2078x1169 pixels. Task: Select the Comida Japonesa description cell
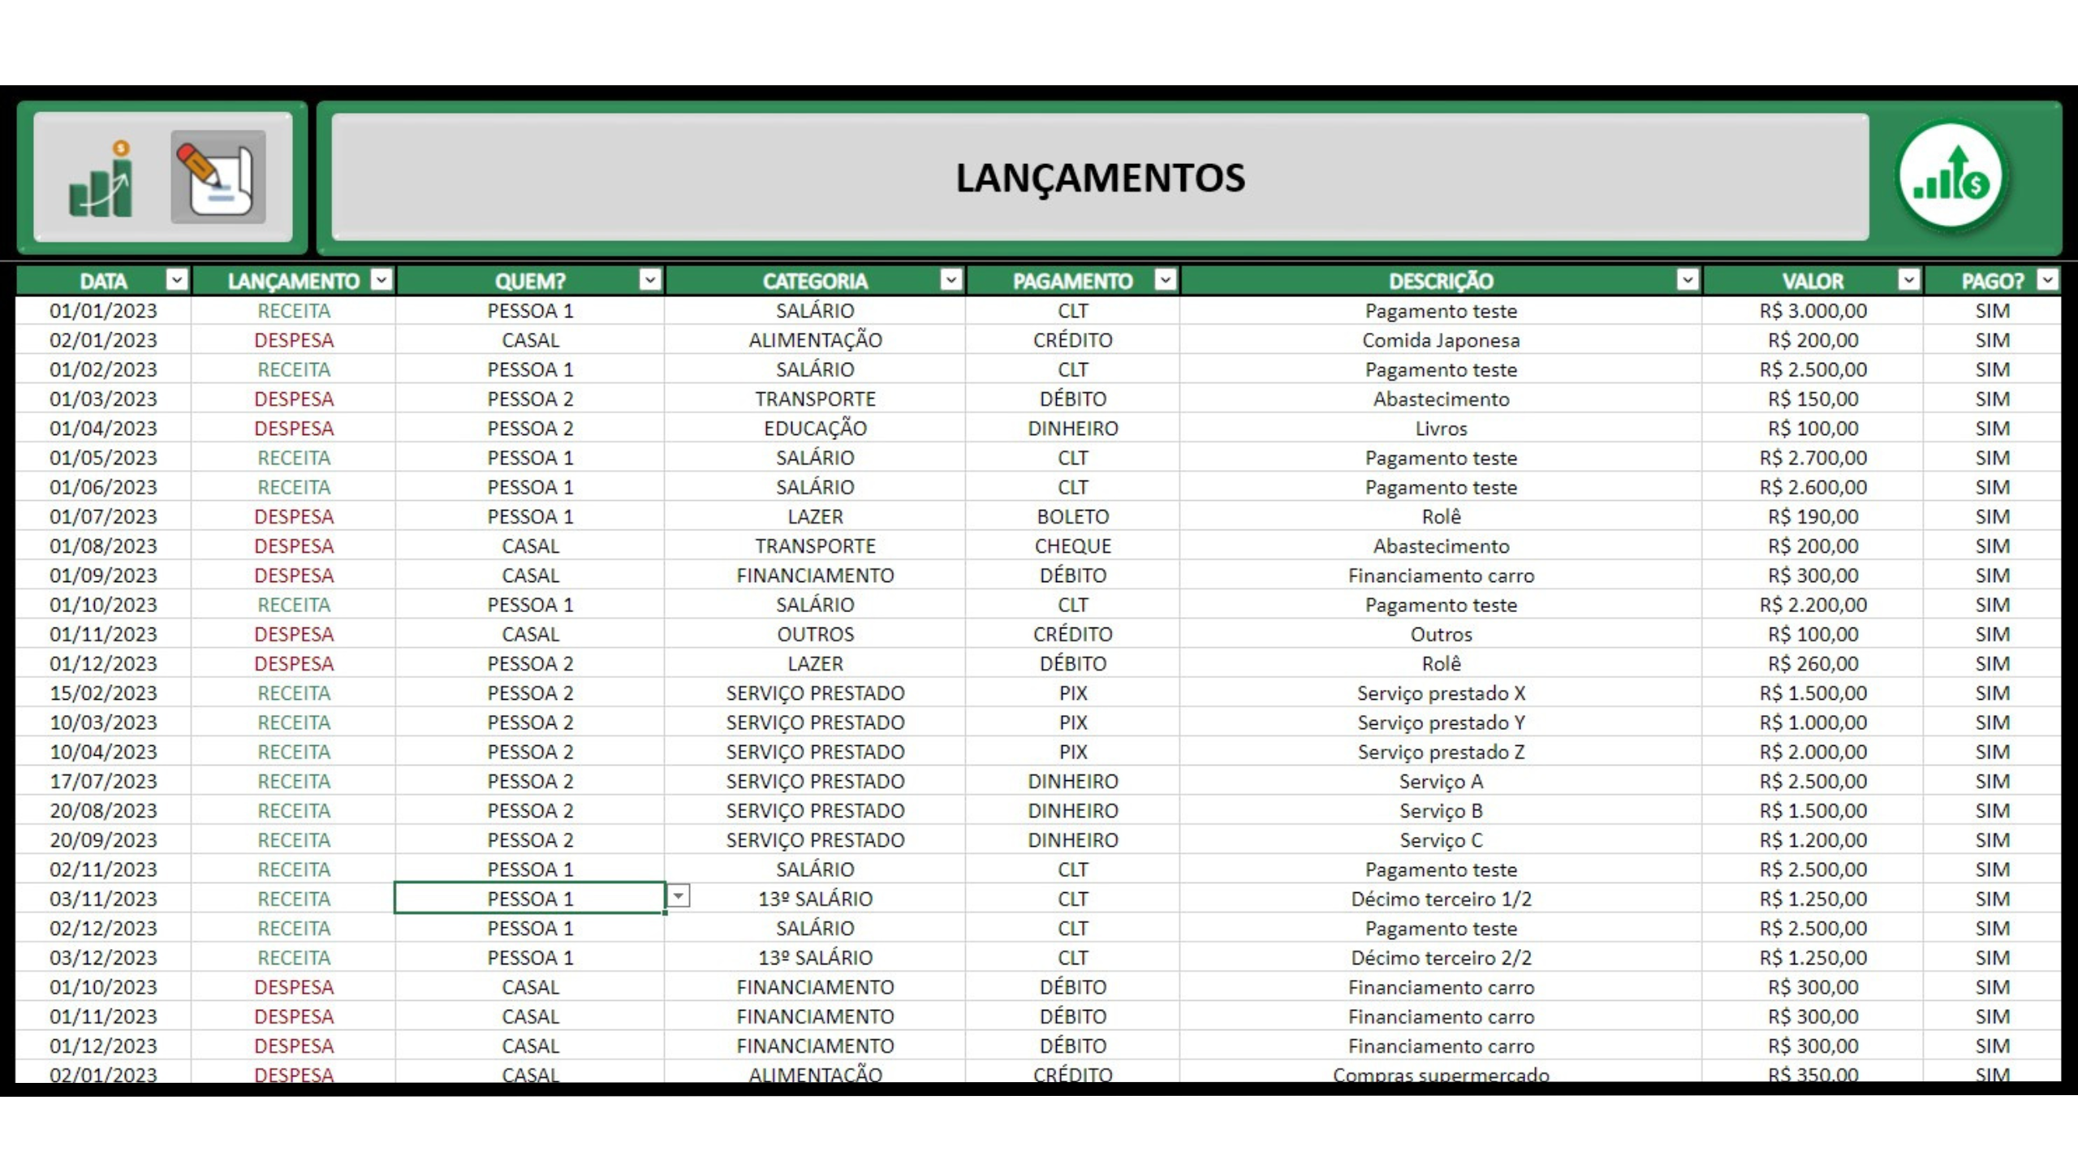tap(1441, 340)
